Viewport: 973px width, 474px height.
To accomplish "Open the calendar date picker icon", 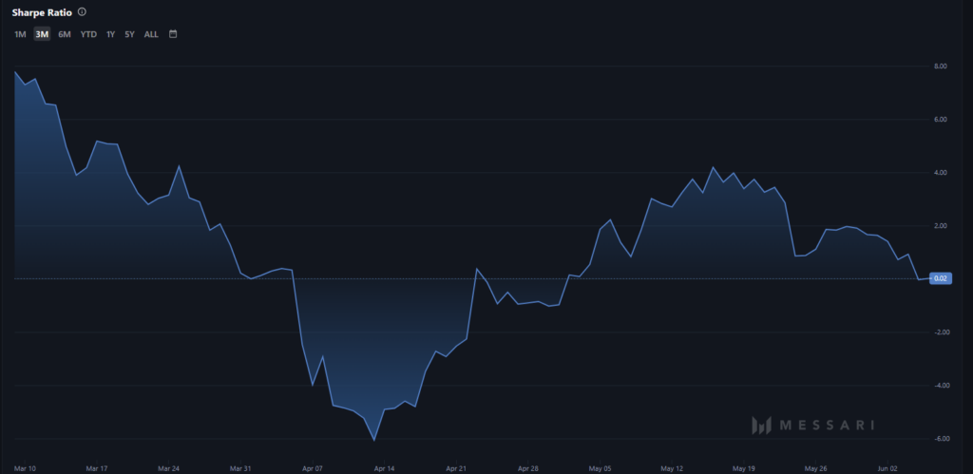I will tap(173, 34).
